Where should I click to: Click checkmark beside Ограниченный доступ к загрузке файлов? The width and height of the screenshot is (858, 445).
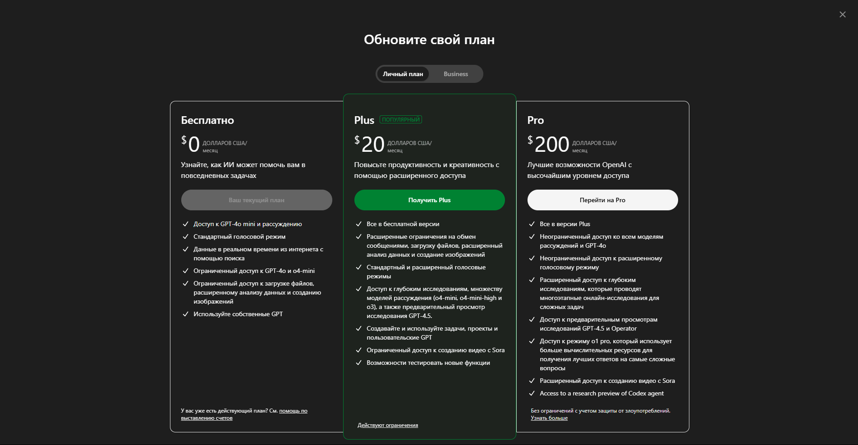(x=185, y=283)
